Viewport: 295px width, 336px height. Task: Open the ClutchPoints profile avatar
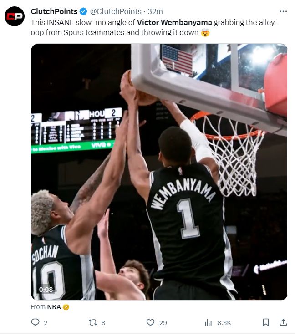(x=14, y=16)
